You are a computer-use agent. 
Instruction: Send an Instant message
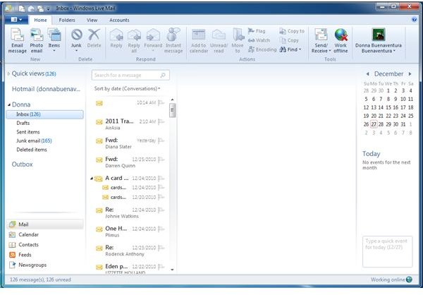[173, 40]
